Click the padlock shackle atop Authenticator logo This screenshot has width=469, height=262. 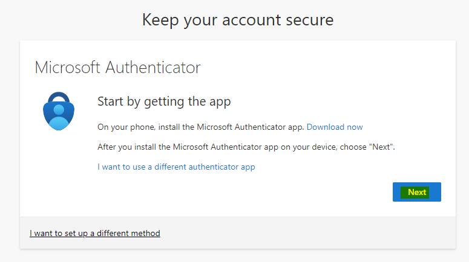pyautogui.click(x=59, y=97)
